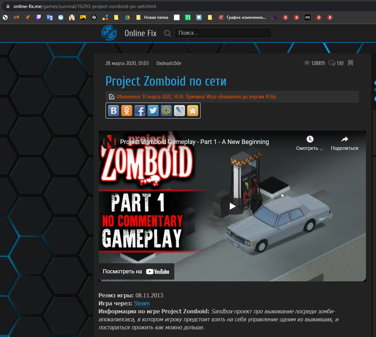The image size is (376, 337).
Task: Click the URL address bar
Action: (x=85, y=6)
